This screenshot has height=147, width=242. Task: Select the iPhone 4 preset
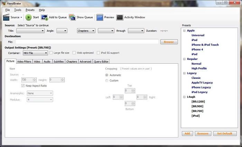[x=197, y=50]
